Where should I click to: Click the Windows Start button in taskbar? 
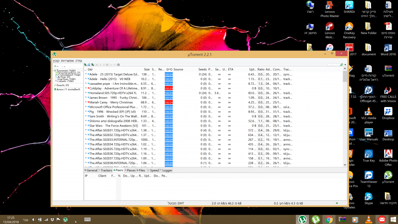point(394,220)
